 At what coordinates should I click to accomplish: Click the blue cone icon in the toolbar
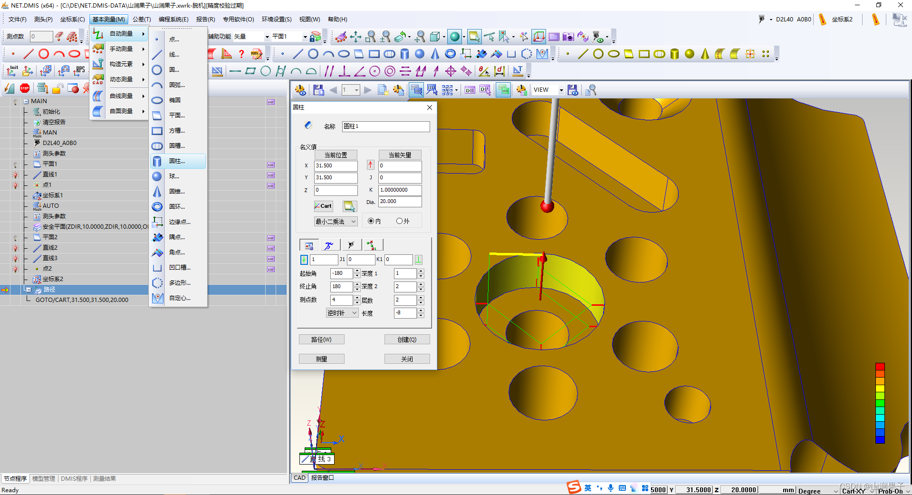click(x=435, y=54)
